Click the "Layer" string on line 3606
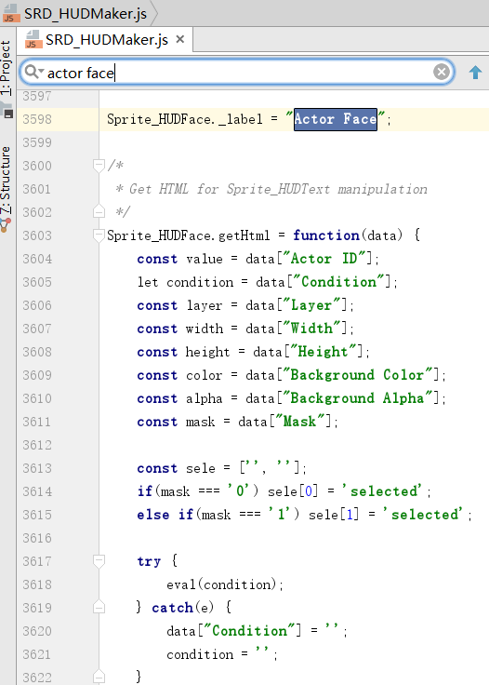The image size is (489, 685). click(x=311, y=305)
